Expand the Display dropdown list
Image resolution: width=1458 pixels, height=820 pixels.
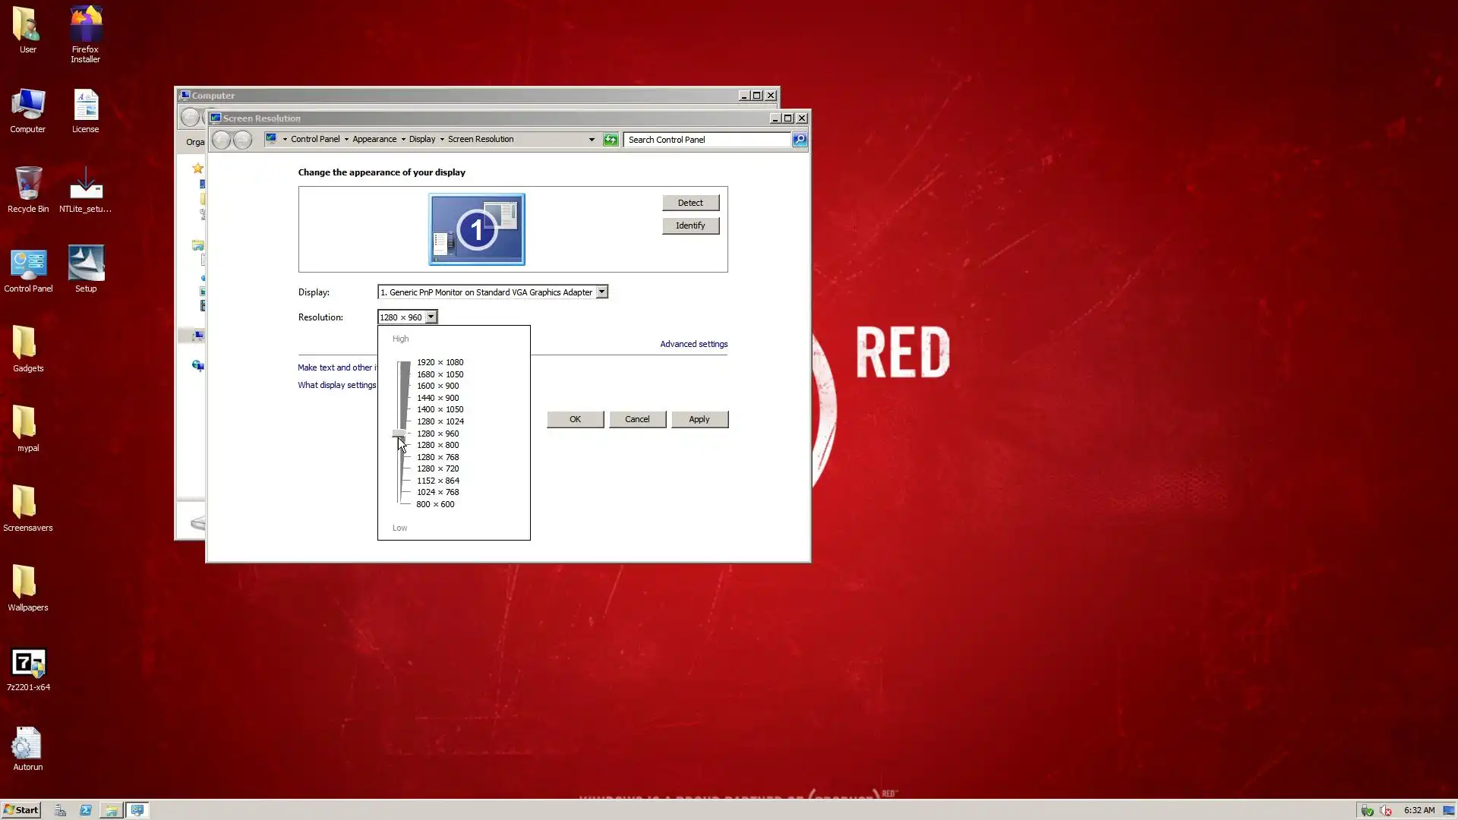[x=601, y=292]
